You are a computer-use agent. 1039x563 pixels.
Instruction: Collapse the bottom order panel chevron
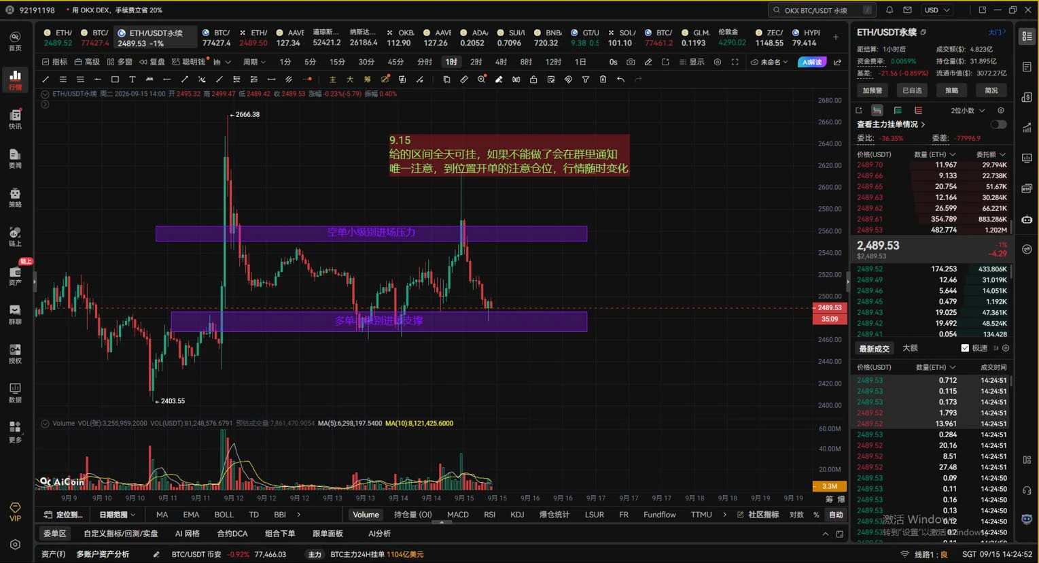(826, 534)
